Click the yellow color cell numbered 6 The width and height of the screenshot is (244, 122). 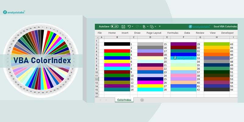tap(117, 62)
